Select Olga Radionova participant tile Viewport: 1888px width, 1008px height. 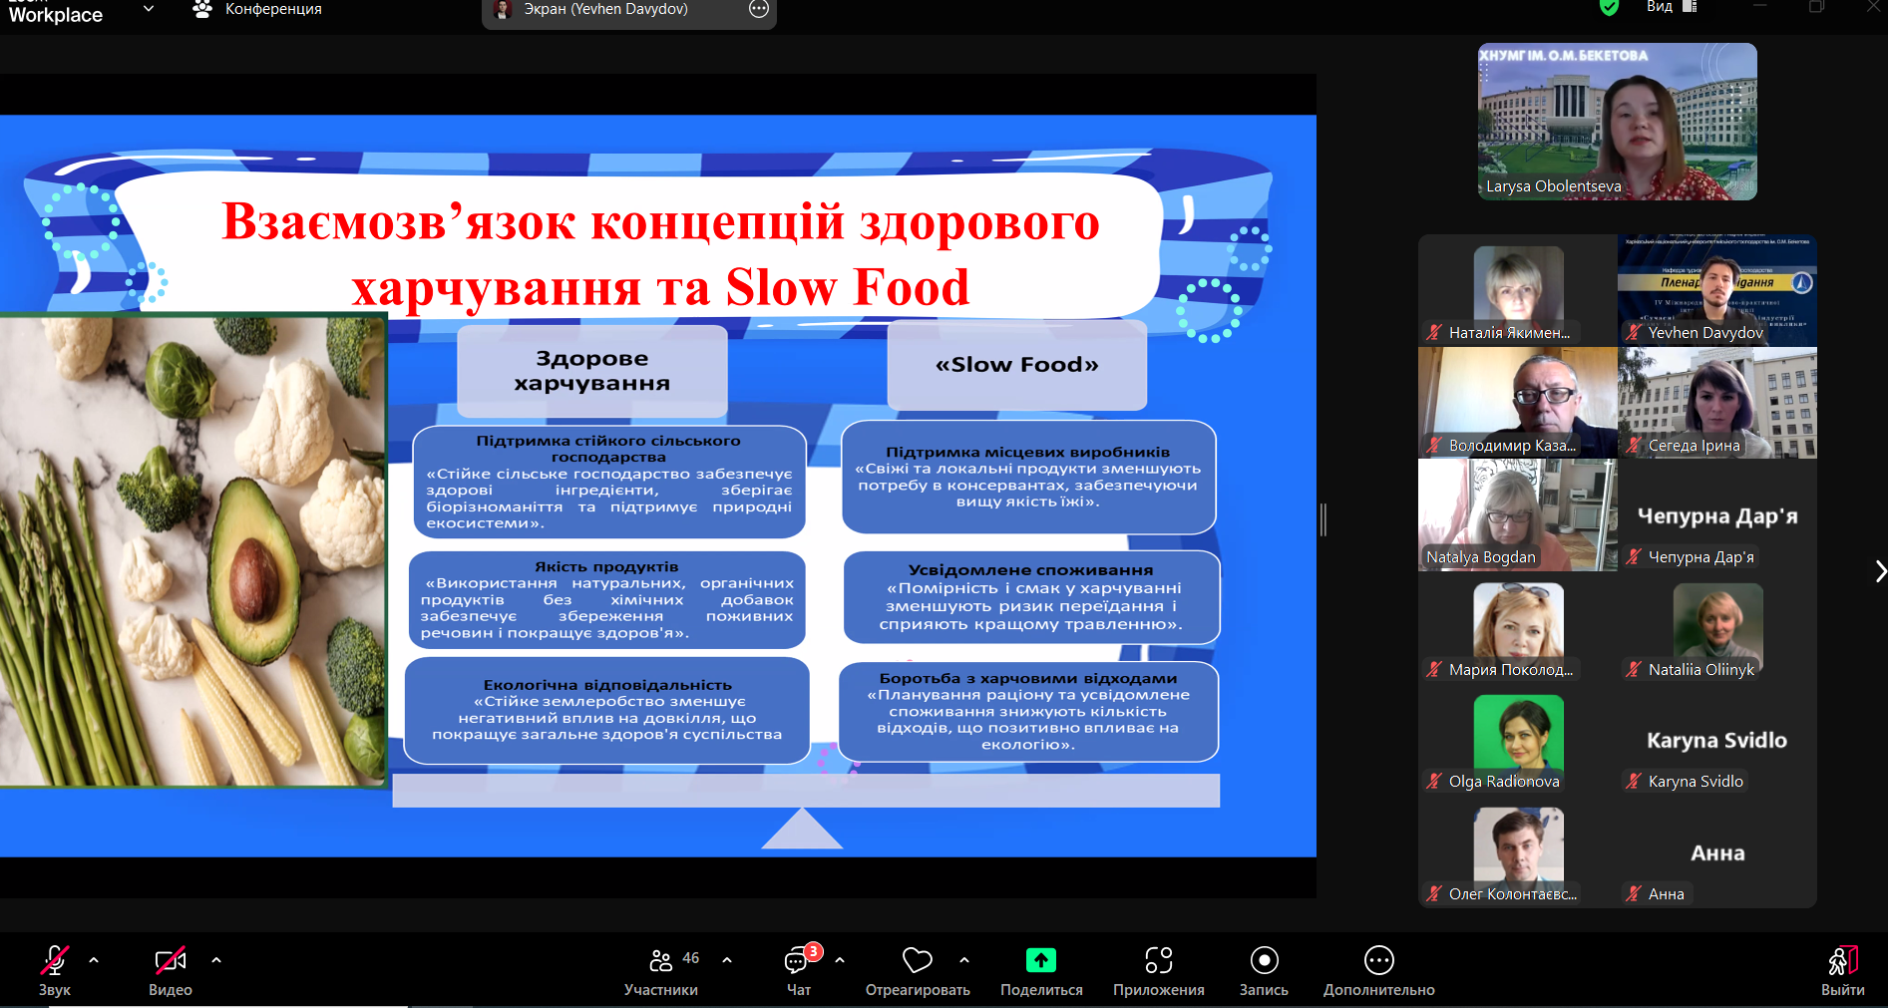pos(1518,739)
